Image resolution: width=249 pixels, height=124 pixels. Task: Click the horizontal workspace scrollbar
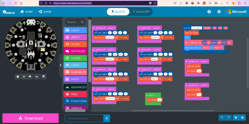tap(173, 111)
